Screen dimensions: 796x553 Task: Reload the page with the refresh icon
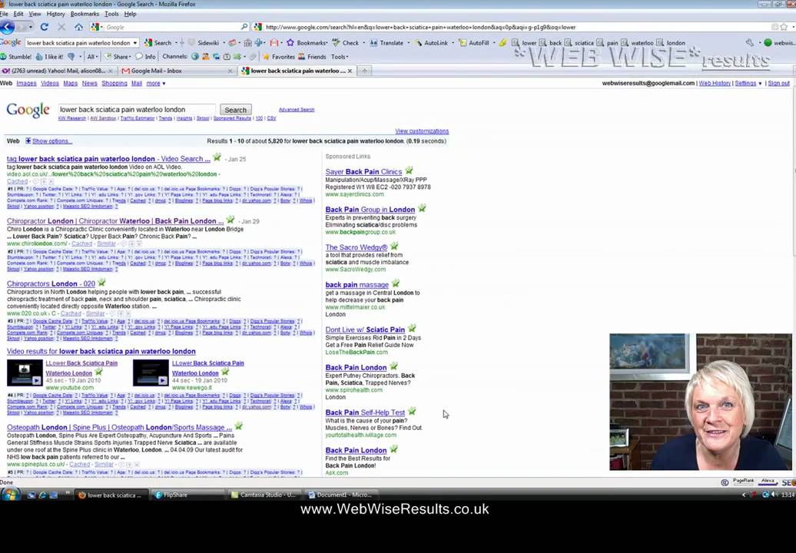[x=44, y=27]
